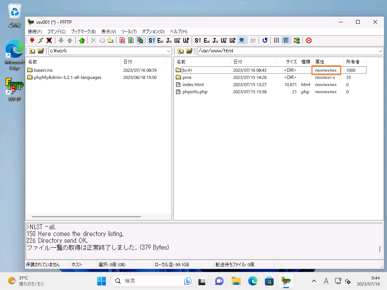This screenshot has width=387, height=290.
Task: Show hidden system tray icons chevron
Action: point(314,281)
